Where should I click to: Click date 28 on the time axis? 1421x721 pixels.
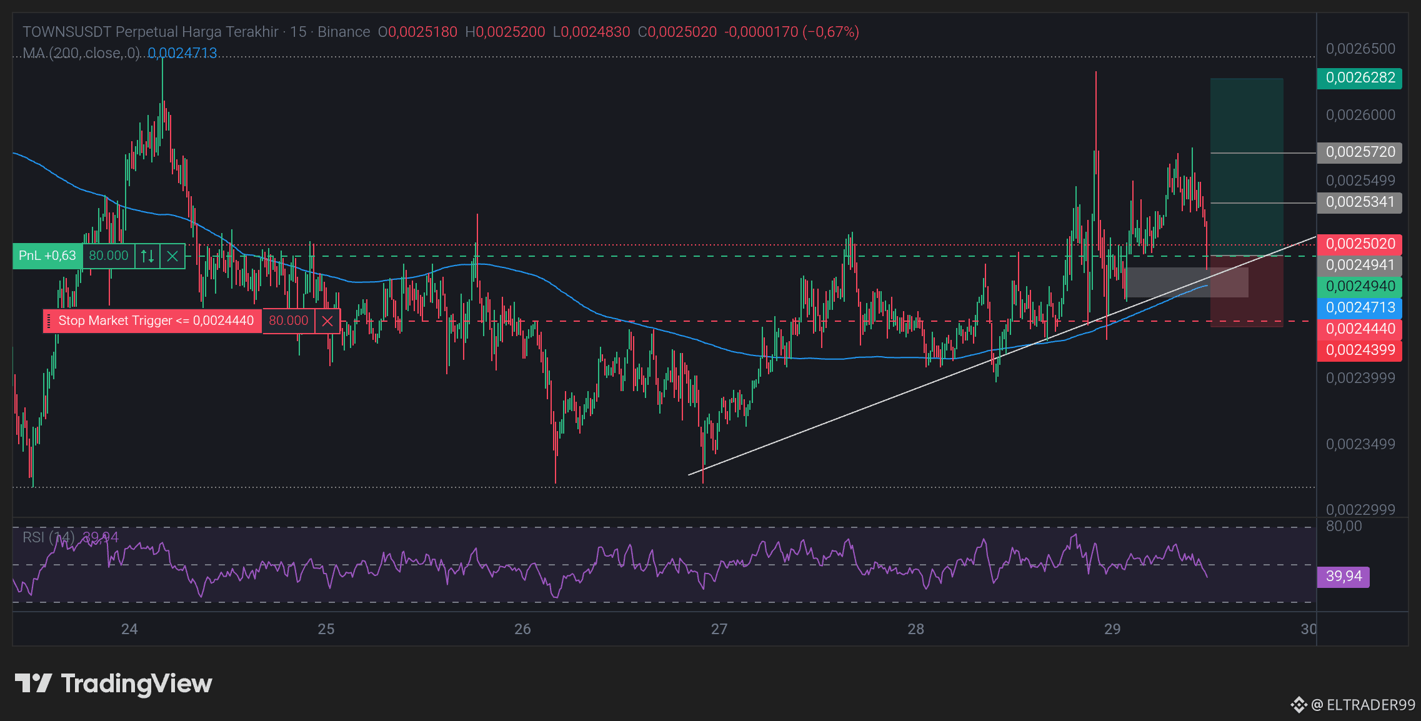click(x=916, y=629)
